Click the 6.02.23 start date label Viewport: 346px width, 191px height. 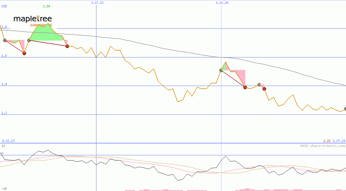pos(8,141)
